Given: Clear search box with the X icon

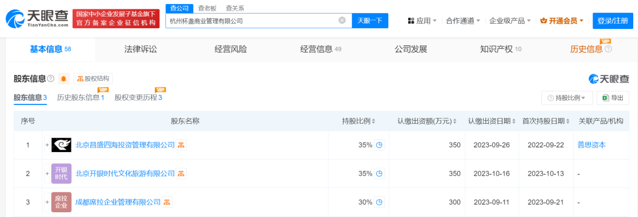Looking at the screenshot, I should [x=342, y=20].
